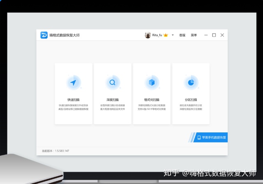Click the 嗨格式数据恢复大师 window title text
This screenshot has height=184, width=263.
pyautogui.click(x=65, y=35)
